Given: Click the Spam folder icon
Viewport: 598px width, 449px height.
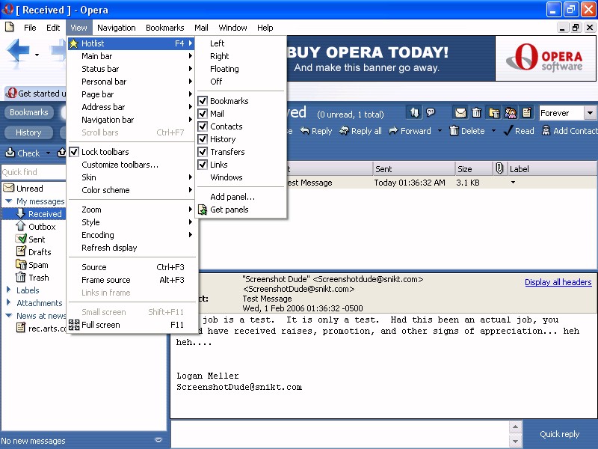Looking at the screenshot, I should pyautogui.click(x=22, y=265).
